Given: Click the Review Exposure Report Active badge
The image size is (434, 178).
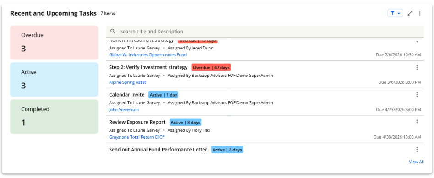Looking at the screenshot, I should 186,122.
